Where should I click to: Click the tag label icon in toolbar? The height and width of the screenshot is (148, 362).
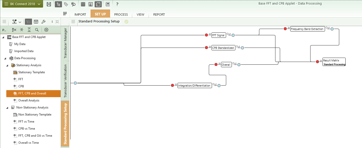click(66, 4)
